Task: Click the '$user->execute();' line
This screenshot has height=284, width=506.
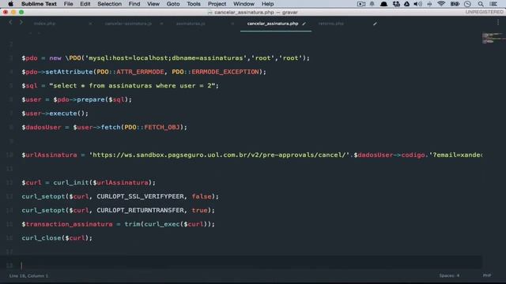Action: coord(55,114)
